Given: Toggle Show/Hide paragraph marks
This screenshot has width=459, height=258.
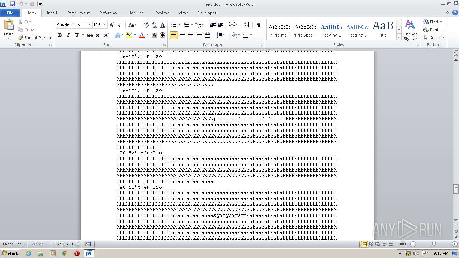Looking at the screenshot, I should coord(258,25).
